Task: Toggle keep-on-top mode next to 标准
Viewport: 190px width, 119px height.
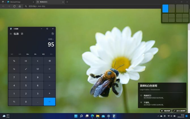Action: 22,34
